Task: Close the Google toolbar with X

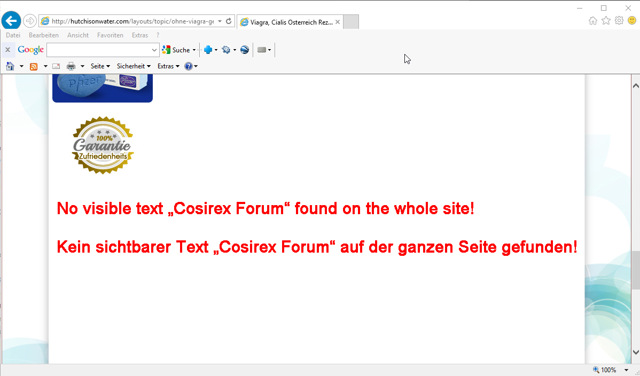Action: click(7, 50)
